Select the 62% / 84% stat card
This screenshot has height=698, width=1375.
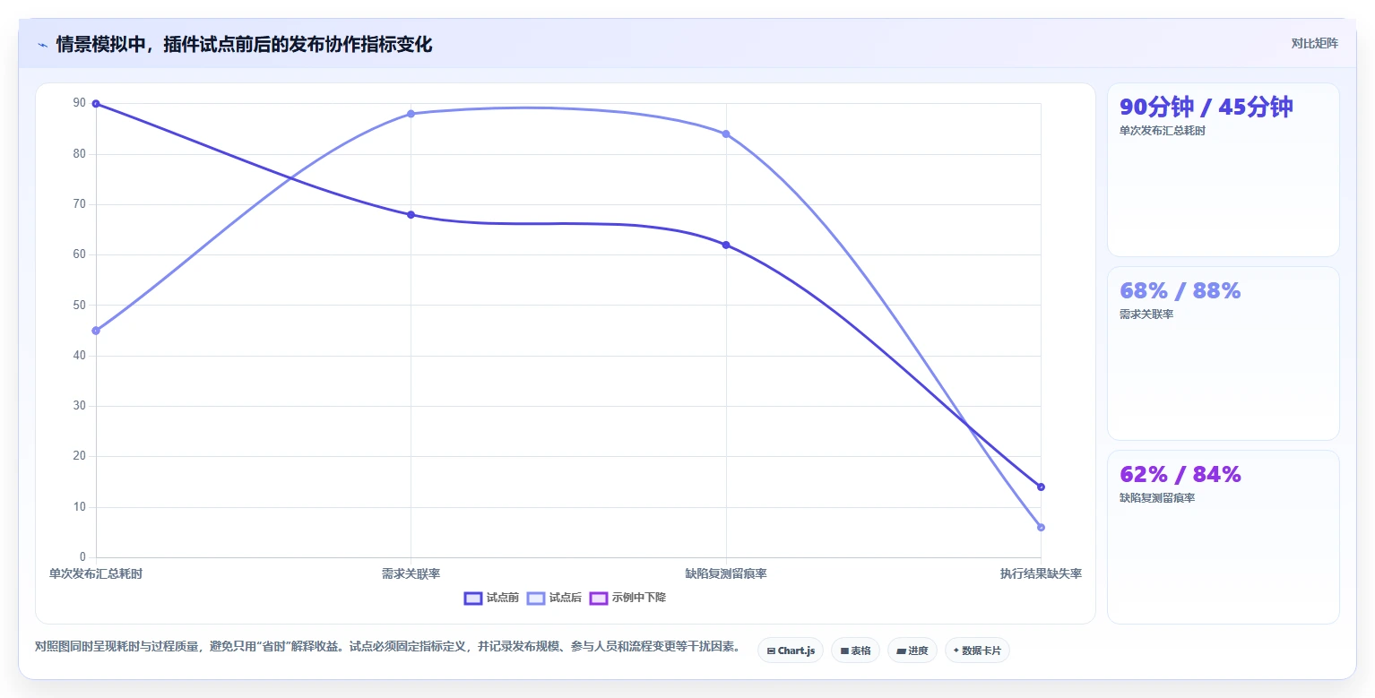(1224, 537)
